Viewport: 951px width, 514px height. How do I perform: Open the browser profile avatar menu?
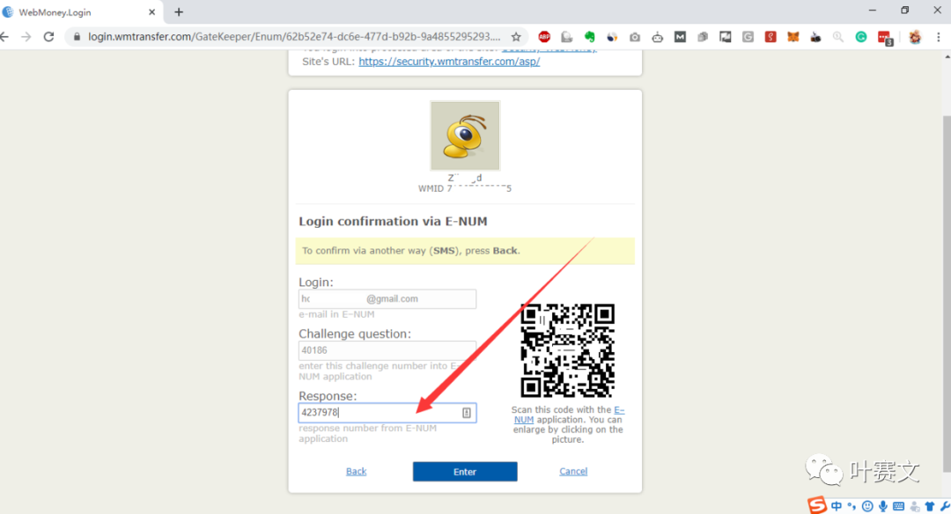point(914,37)
